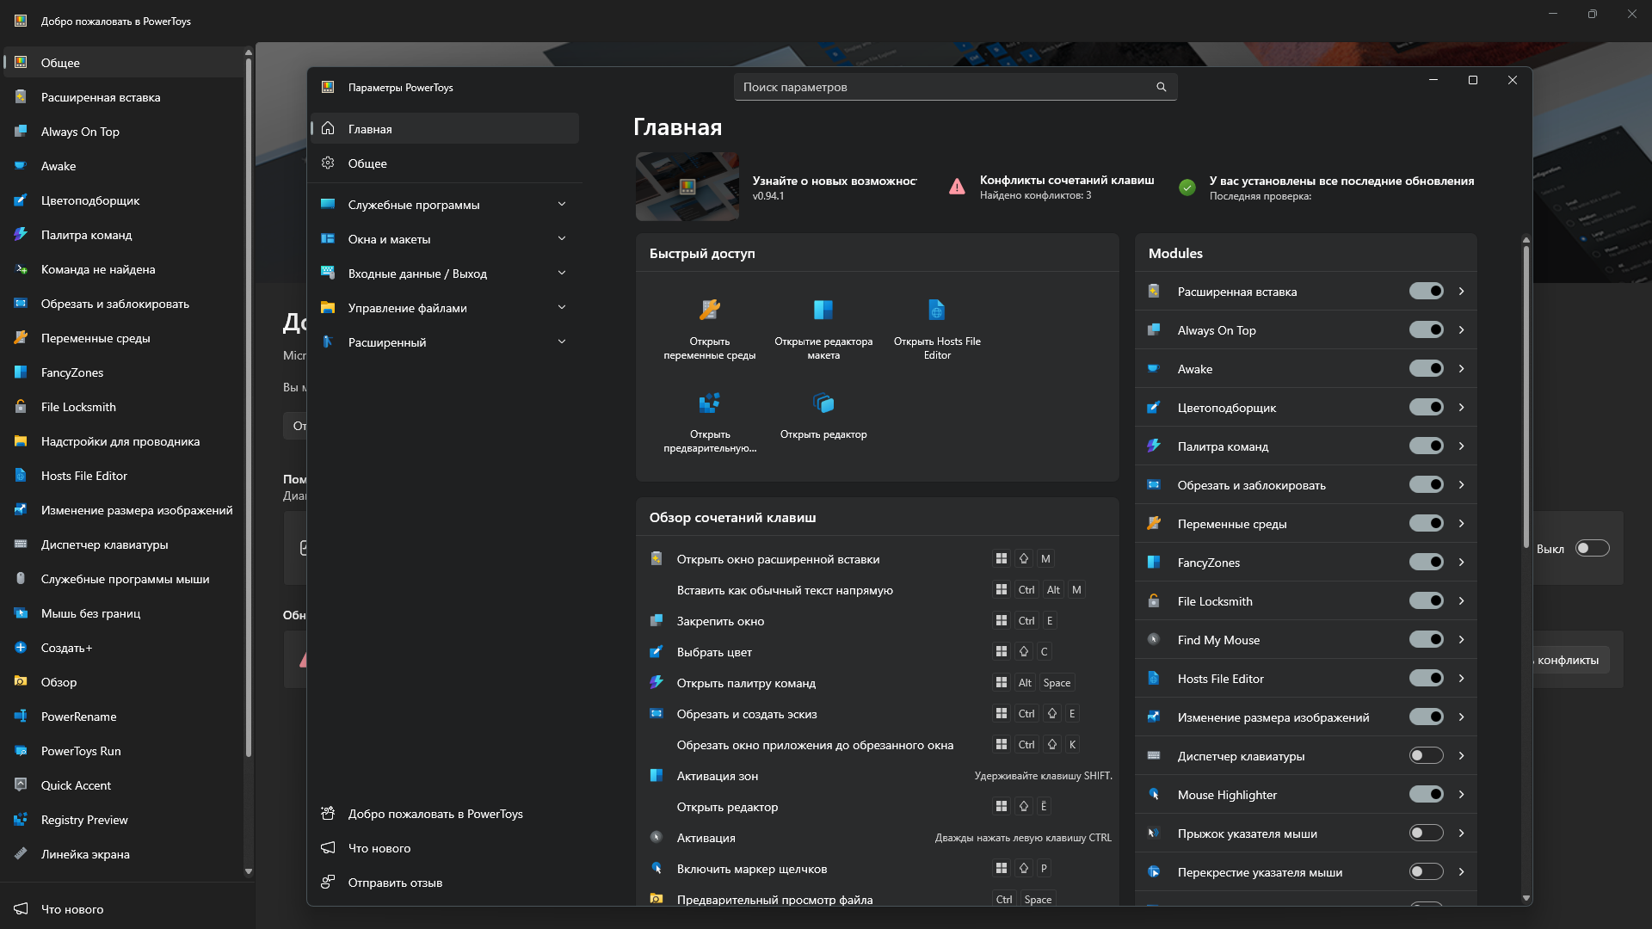
Task: Open Hosts File Editor quick access icon
Action: click(936, 310)
